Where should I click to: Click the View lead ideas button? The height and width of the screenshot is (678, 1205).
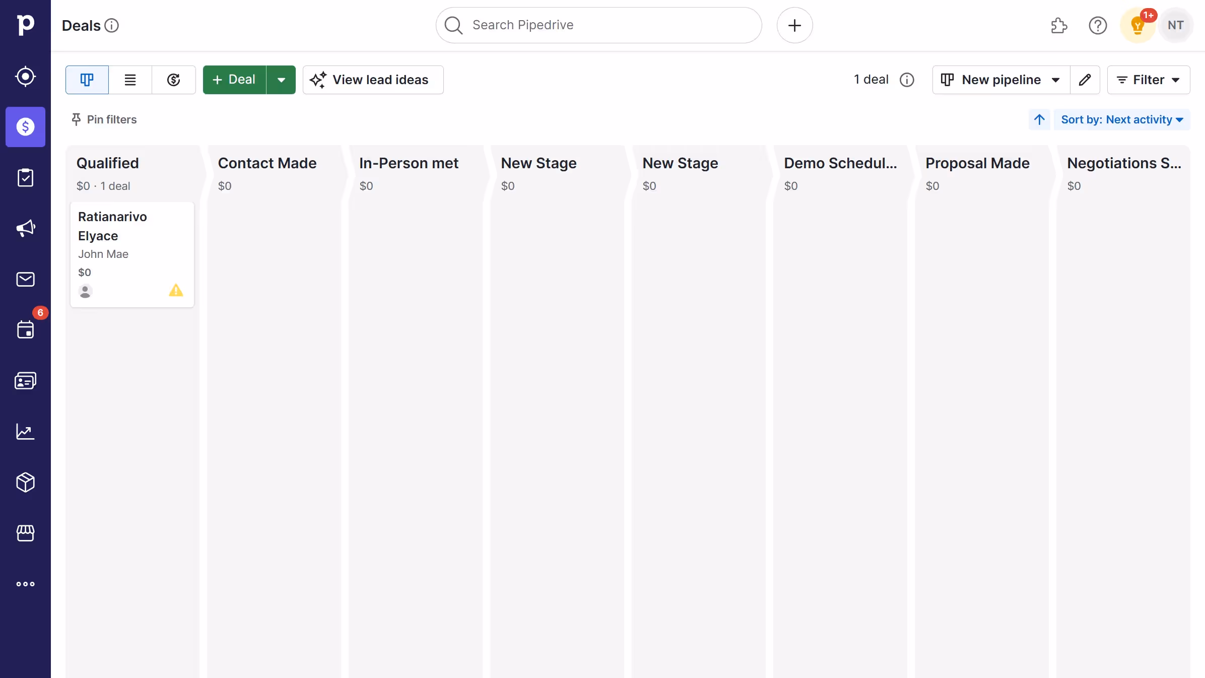pyautogui.click(x=373, y=80)
